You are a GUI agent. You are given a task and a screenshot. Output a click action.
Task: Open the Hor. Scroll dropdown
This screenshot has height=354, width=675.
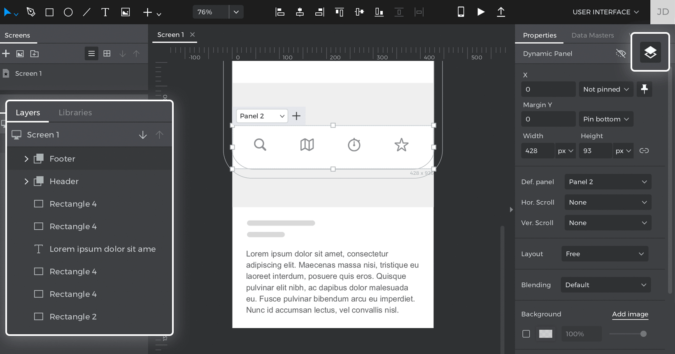tap(608, 202)
